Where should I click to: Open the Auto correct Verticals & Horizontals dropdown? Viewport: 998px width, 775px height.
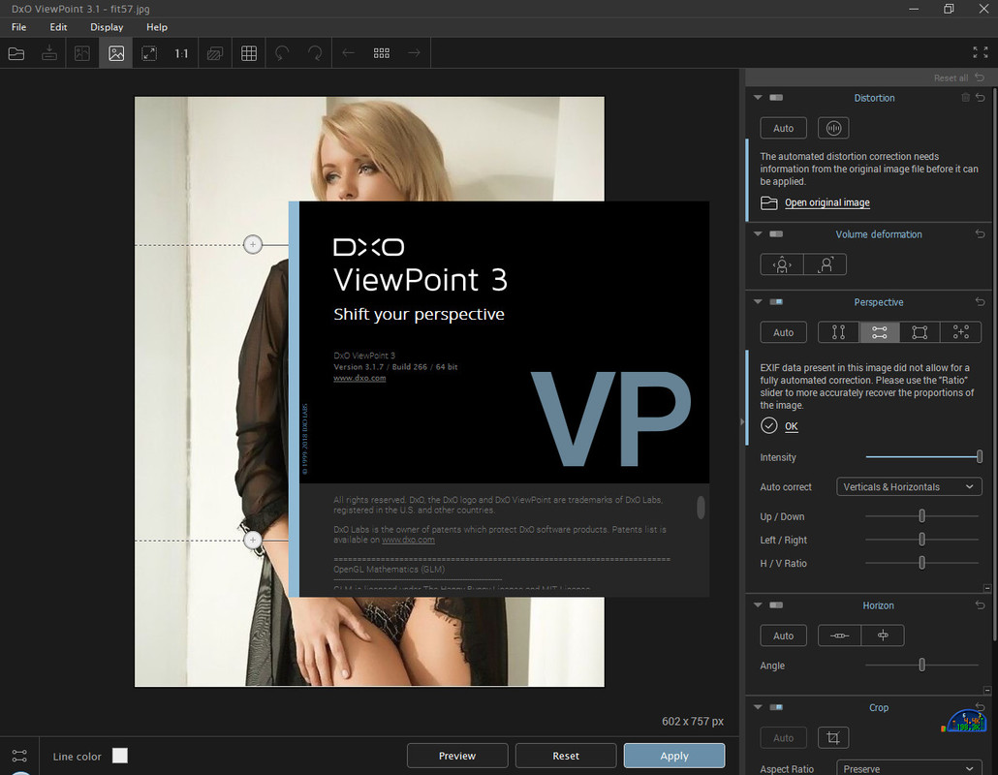tap(909, 486)
